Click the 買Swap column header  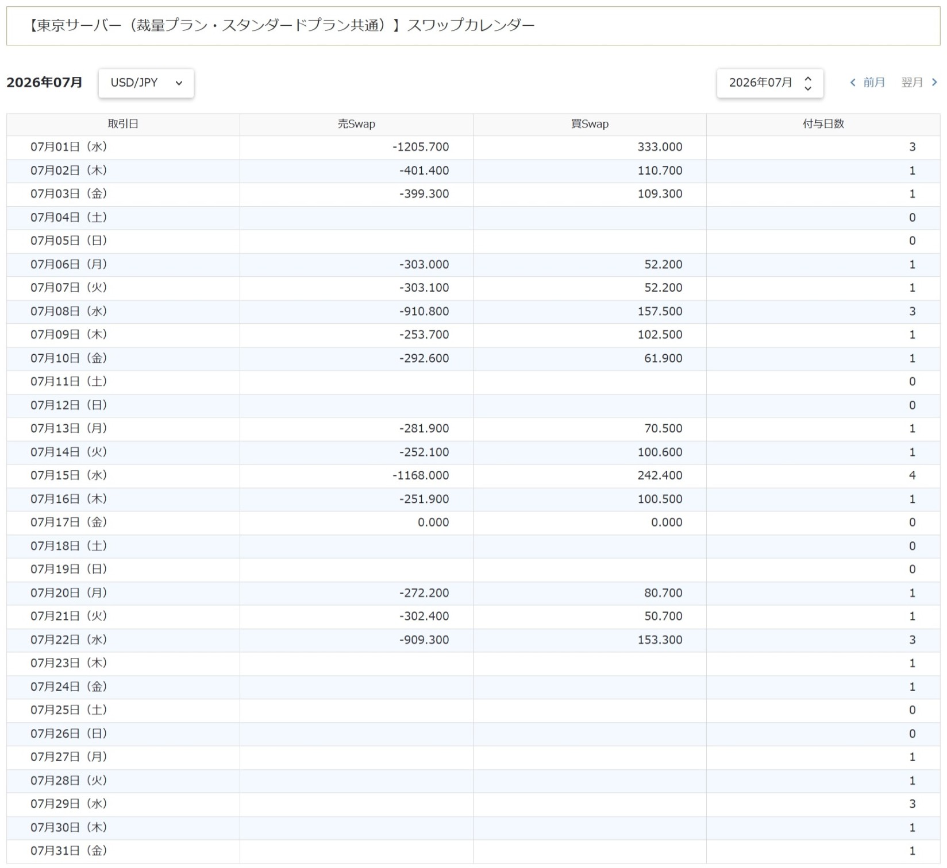pos(590,124)
